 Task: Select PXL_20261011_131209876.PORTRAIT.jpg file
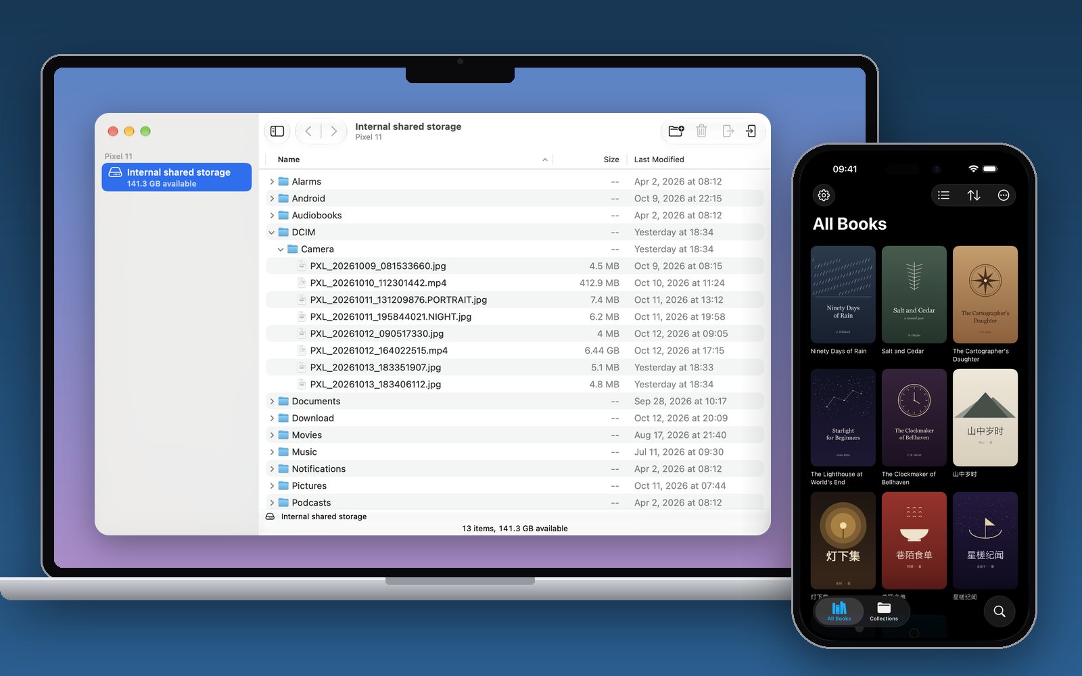515,300
